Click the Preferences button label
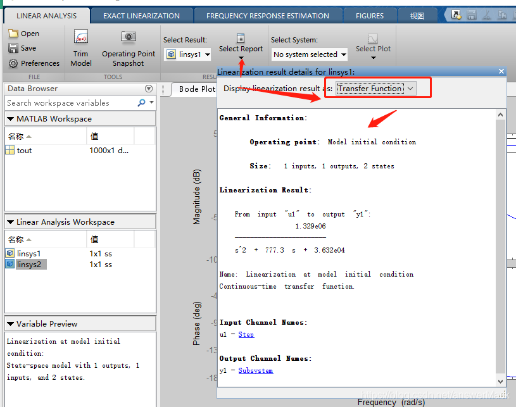Viewport: 516px width, 407px height. point(40,63)
